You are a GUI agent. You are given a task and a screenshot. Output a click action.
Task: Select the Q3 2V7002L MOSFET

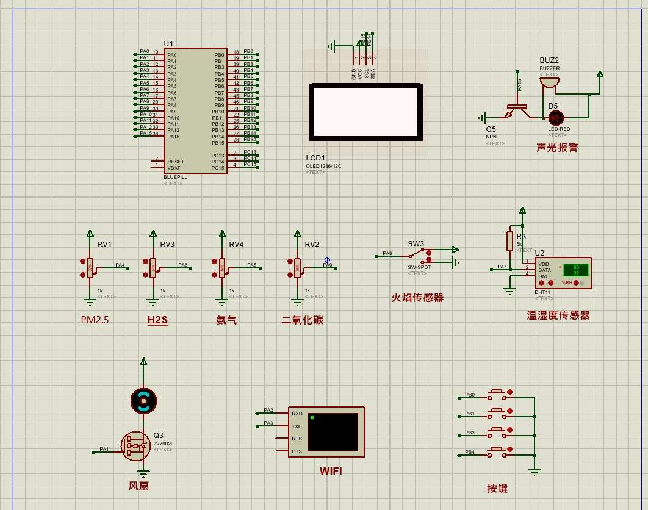click(135, 446)
